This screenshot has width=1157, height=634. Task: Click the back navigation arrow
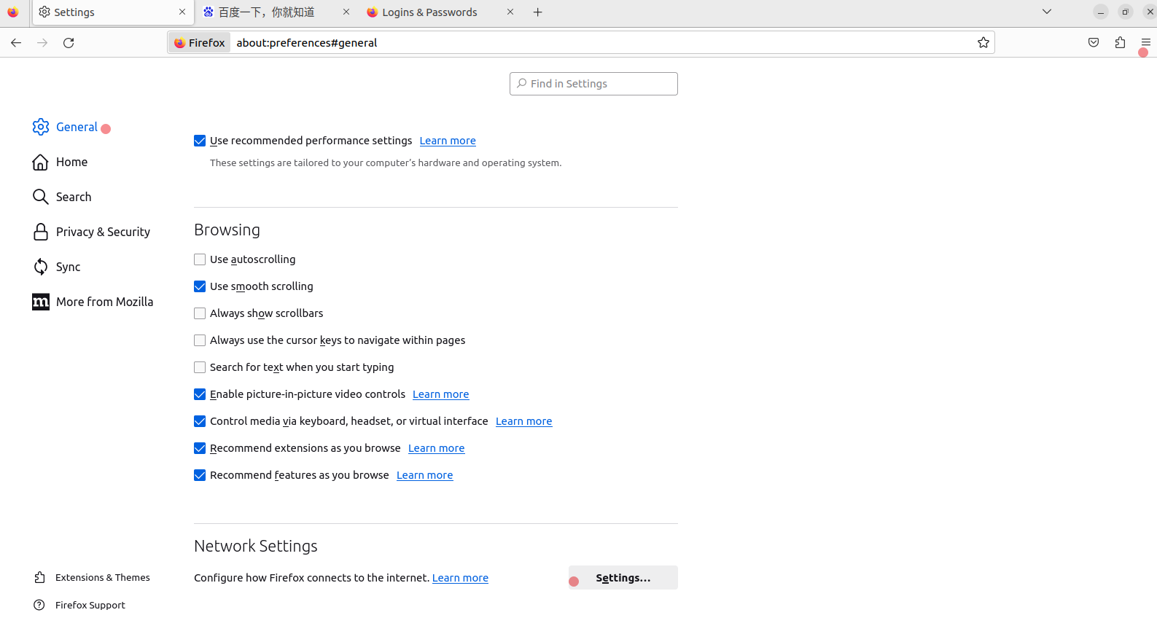[x=16, y=43]
